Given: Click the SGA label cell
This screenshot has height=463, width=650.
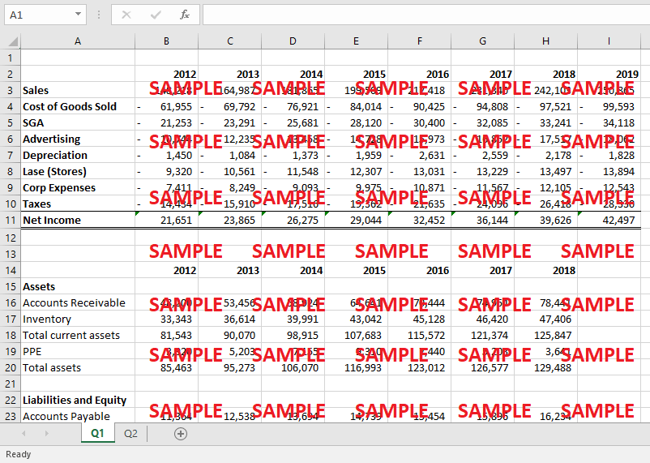Looking at the screenshot, I should coord(78,122).
